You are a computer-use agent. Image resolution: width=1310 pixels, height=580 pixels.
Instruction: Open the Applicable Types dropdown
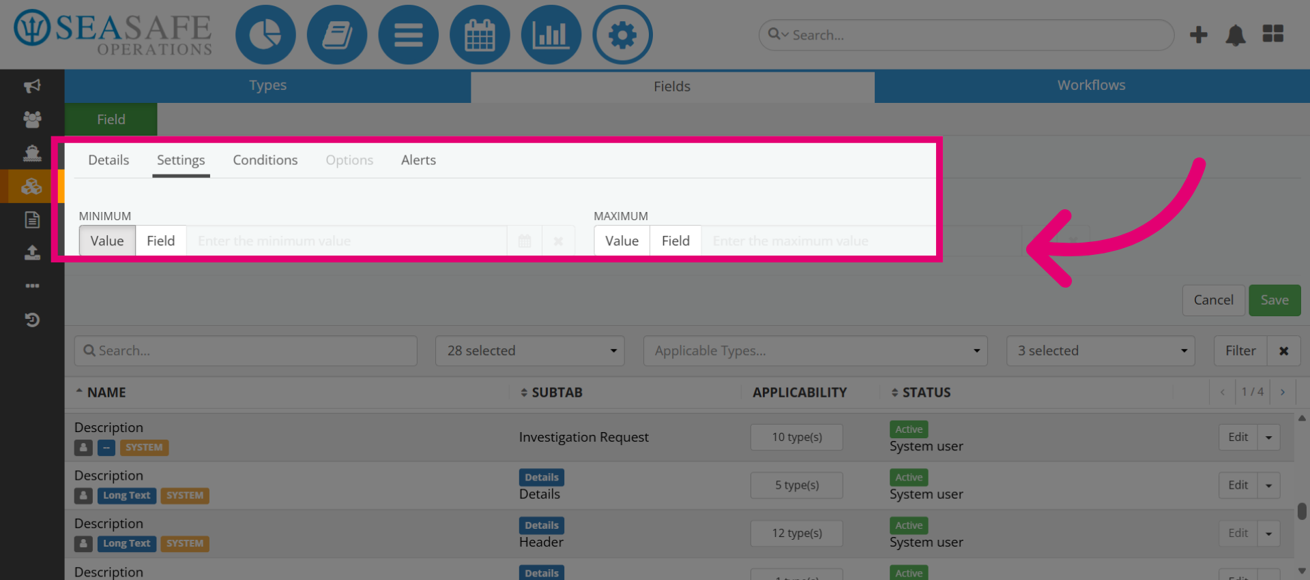(815, 351)
